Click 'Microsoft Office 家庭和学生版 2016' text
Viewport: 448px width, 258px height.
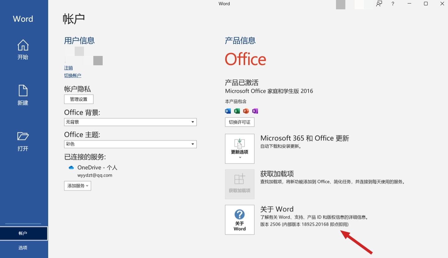click(x=269, y=91)
